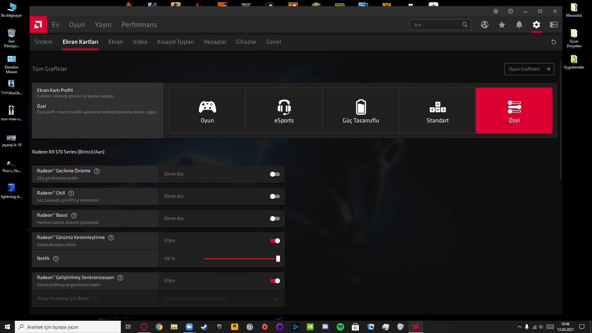Open Windows Start menu
Viewport: 592px width, 333px height.
pyautogui.click(x=7, y=327)
